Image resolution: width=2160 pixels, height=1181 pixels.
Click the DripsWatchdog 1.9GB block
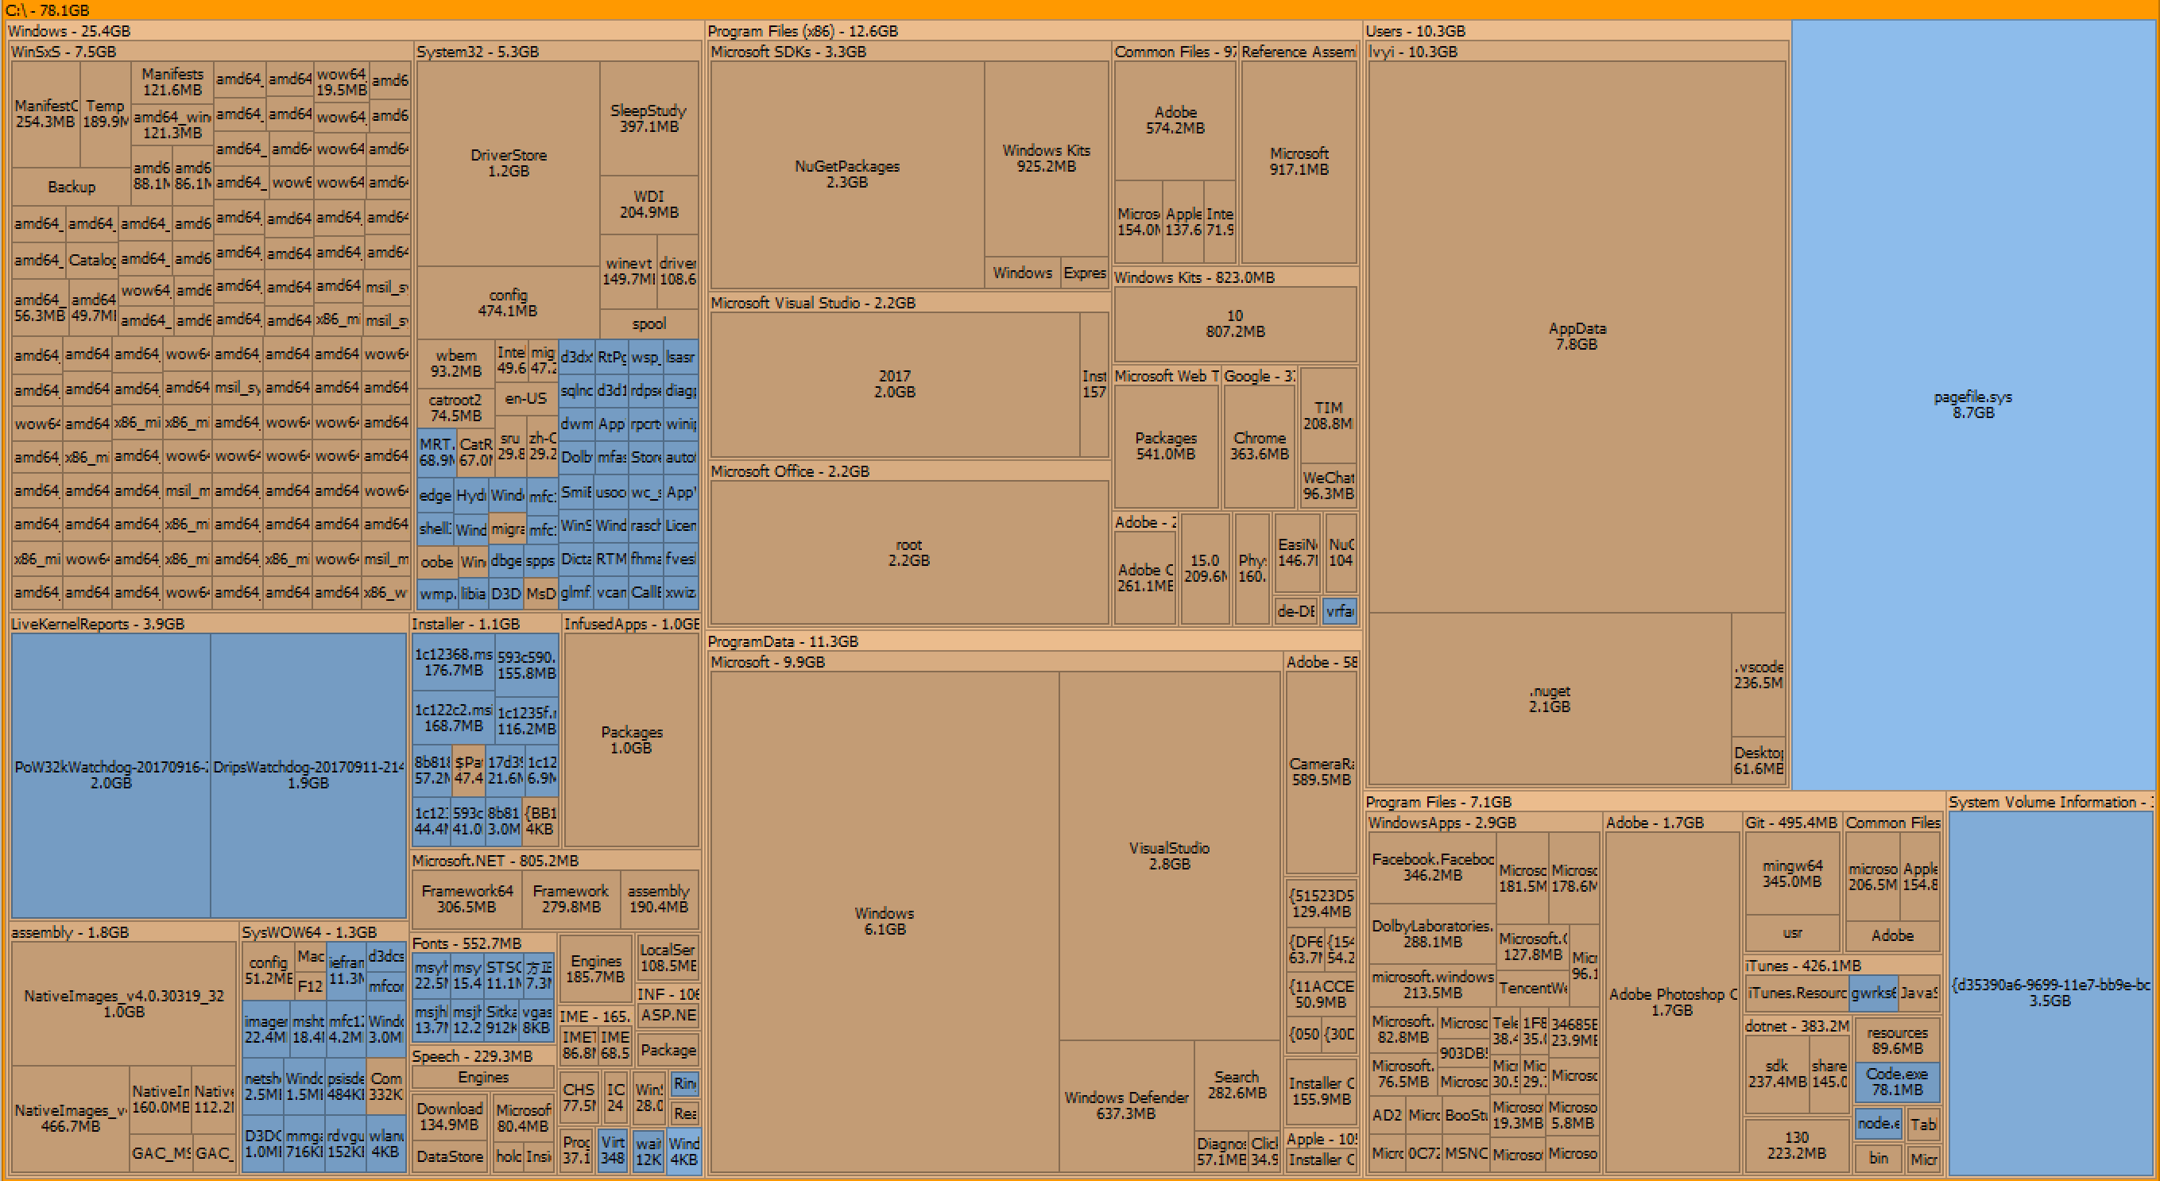pyautogui.click(x=308, y=775)
